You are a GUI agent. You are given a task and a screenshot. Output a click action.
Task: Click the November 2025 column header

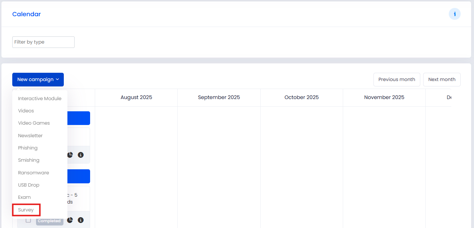(x=384, y=97)
